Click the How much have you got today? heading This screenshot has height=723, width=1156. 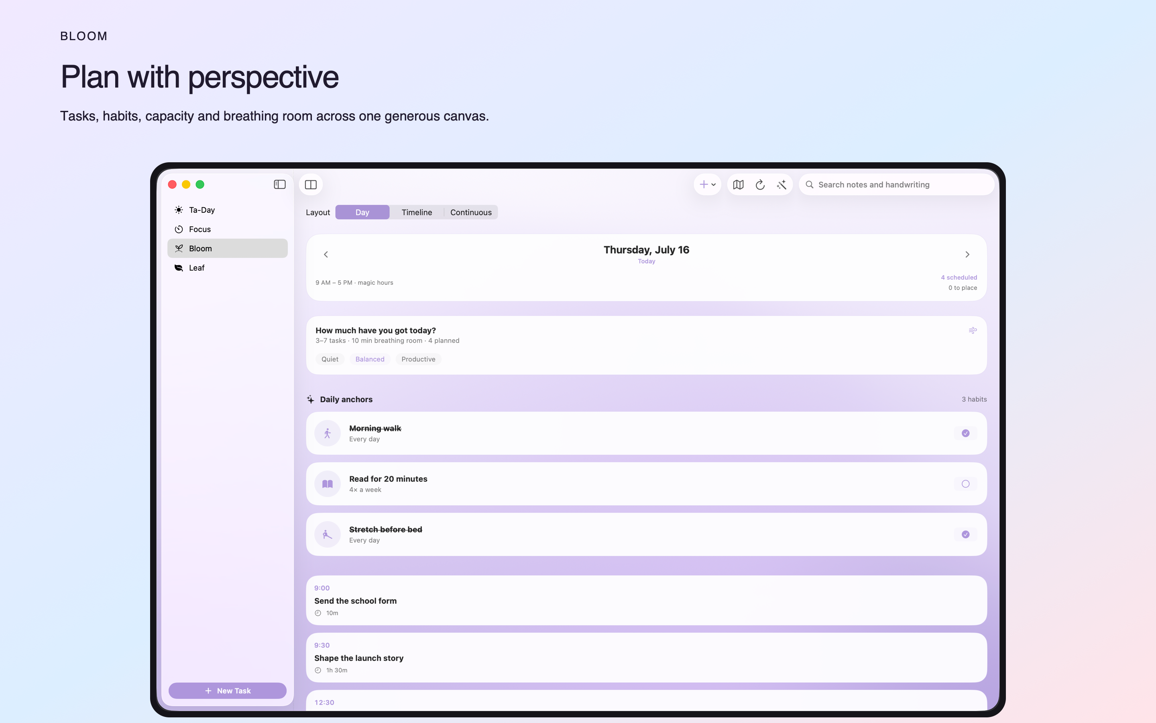[x=375, y=331]
